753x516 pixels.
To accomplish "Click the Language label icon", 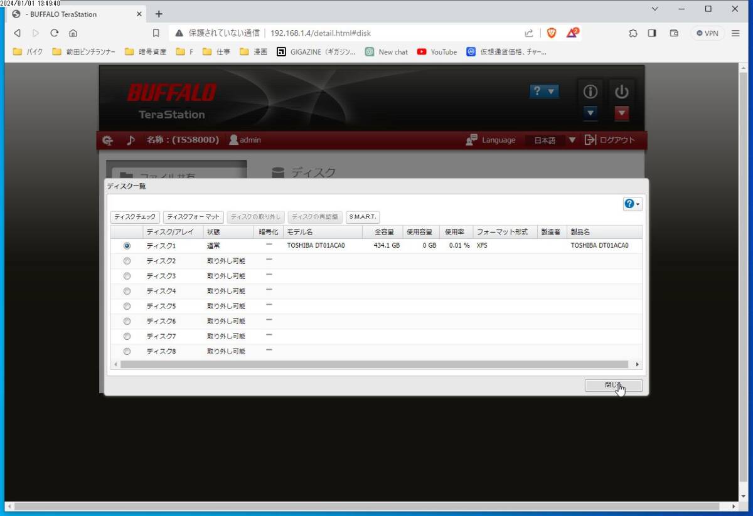I will tap(471, 140).
